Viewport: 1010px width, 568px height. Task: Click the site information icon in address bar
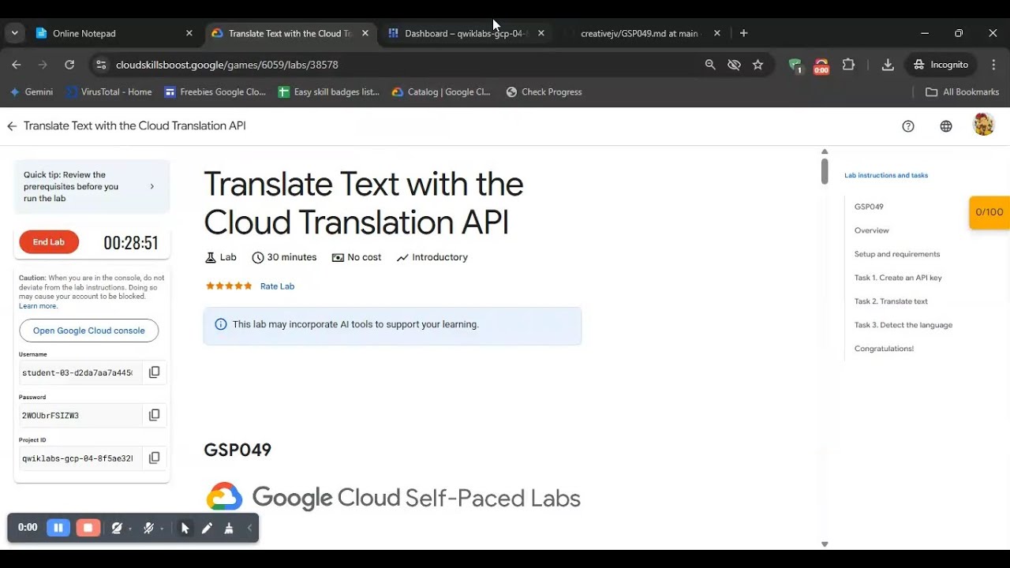pyautogui.click(x=100, y=65)
